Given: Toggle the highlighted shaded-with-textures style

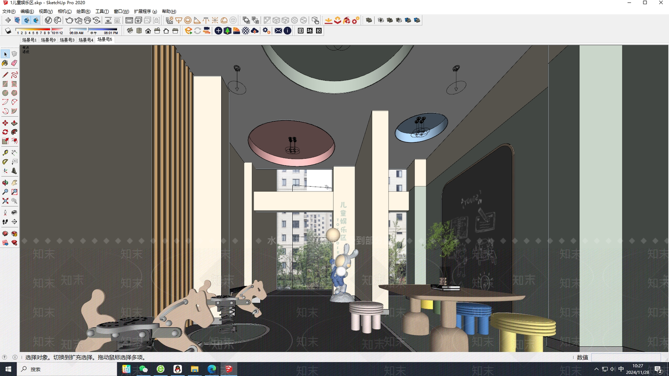Looking at the screenshot, I should (27, 20).
